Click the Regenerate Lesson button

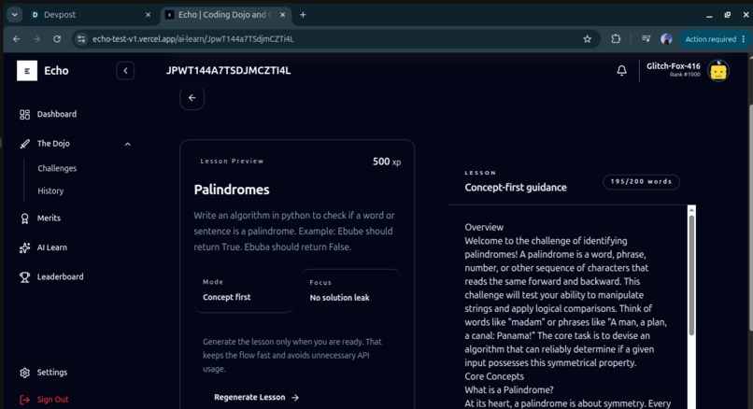[x=256, y=398]
